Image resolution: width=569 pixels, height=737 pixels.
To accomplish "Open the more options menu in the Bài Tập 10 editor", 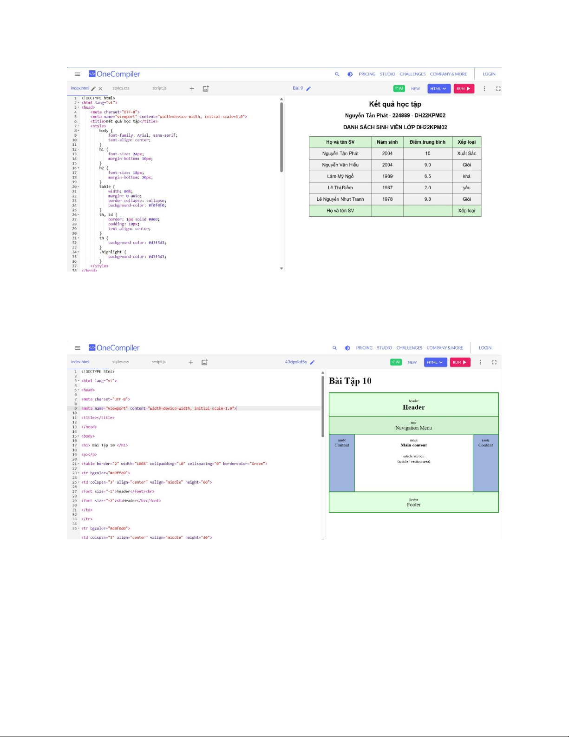I will pyautogui.click(x=480, y=362).
